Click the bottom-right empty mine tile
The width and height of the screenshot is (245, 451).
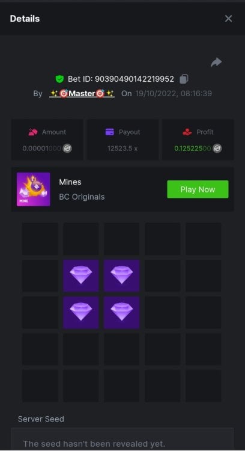(x=204, y=385)
